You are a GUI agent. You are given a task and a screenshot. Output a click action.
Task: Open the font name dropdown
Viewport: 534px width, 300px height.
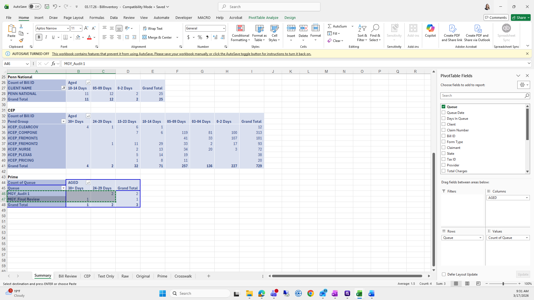68,28
